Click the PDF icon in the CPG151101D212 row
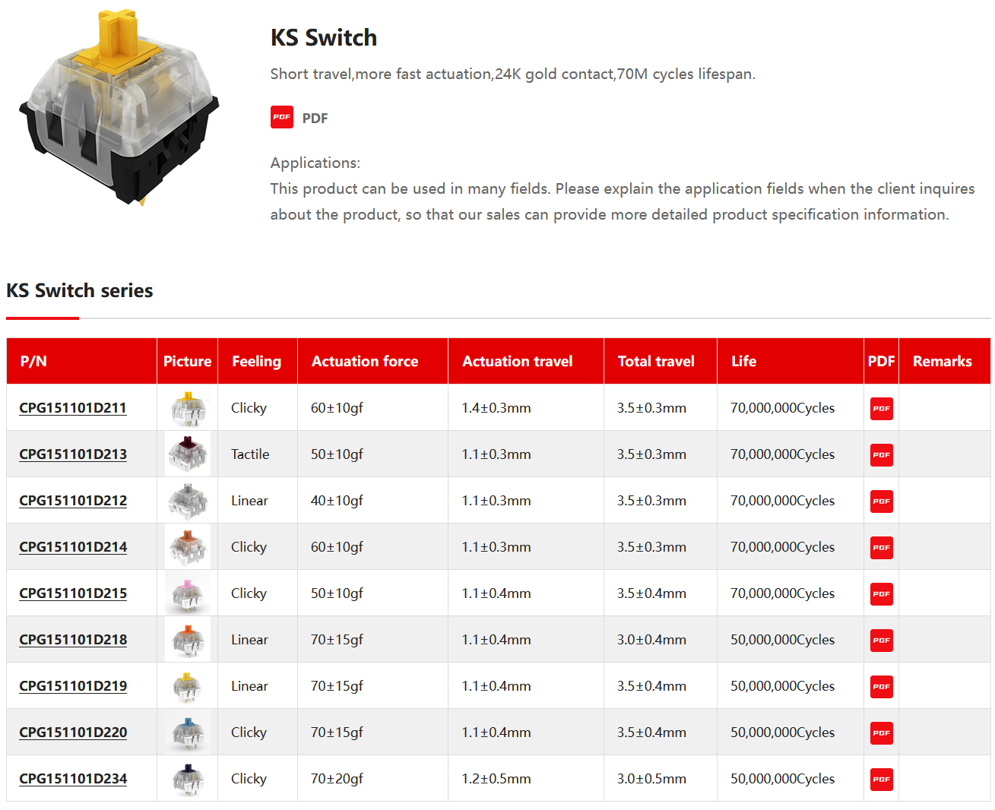 click(881, 502)
